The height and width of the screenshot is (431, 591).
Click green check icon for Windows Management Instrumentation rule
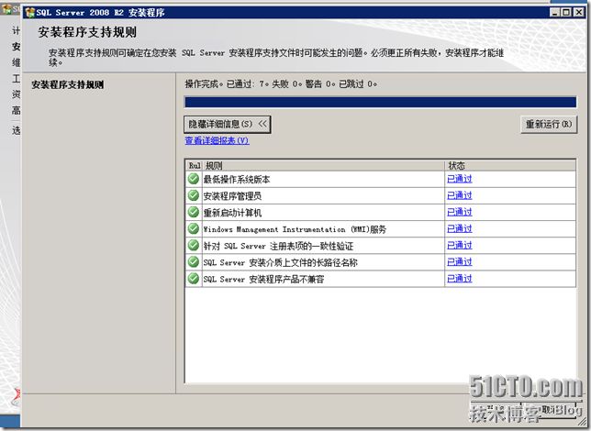coord(194,228)
